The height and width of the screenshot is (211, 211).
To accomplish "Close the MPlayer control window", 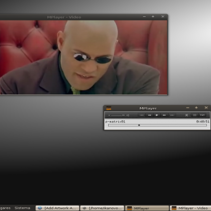I will click(x=206, y=108).
